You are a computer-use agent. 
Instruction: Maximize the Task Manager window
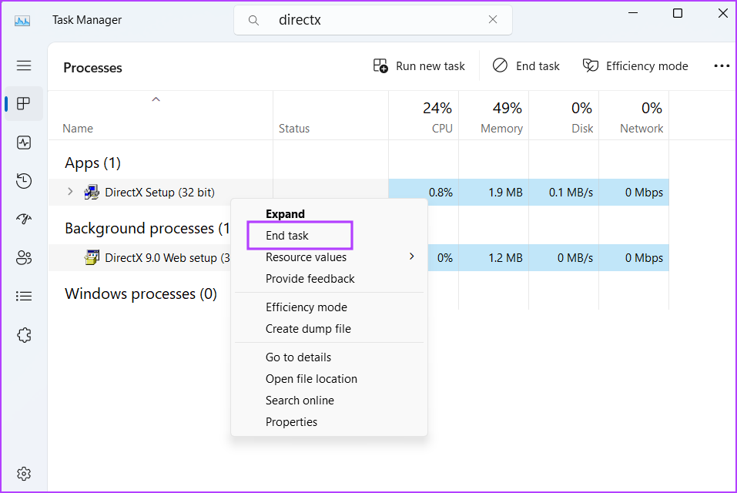pos(677,13)
